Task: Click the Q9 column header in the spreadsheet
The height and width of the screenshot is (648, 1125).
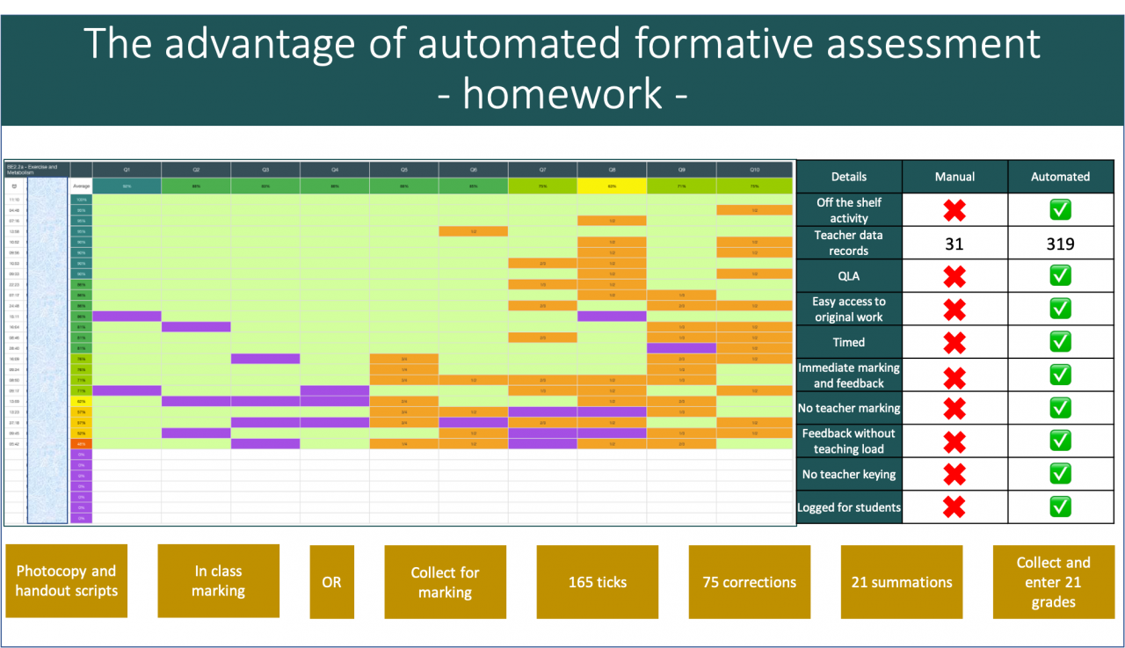Action: click(681, 170)
